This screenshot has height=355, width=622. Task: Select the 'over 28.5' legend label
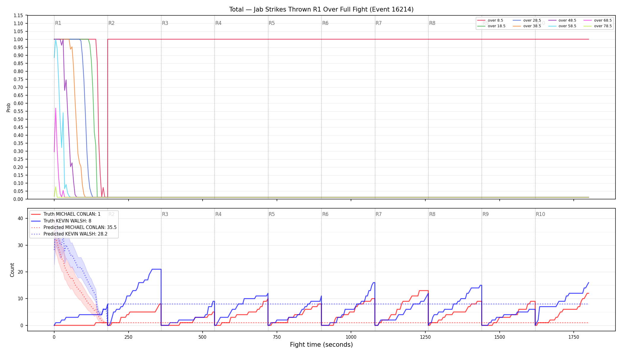pyautogui.click(x=532, y=20)
